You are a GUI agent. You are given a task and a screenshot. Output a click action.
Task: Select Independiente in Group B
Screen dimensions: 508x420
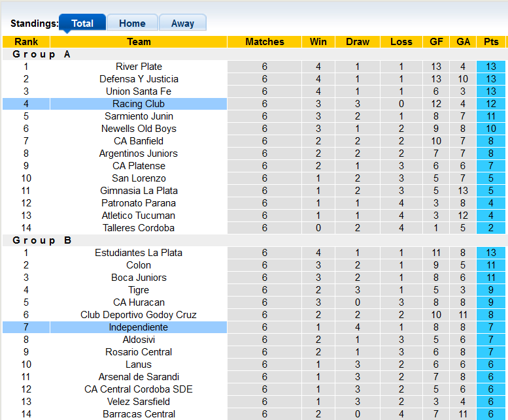(x=139, y=327)
